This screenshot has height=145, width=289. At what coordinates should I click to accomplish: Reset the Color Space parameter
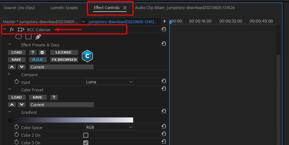(x=164, y=126)
